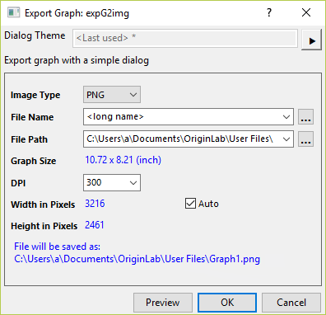This screenshot has height=315, width=326.
Task: Close the Export Graph dialog
Action: click(306, 12)
